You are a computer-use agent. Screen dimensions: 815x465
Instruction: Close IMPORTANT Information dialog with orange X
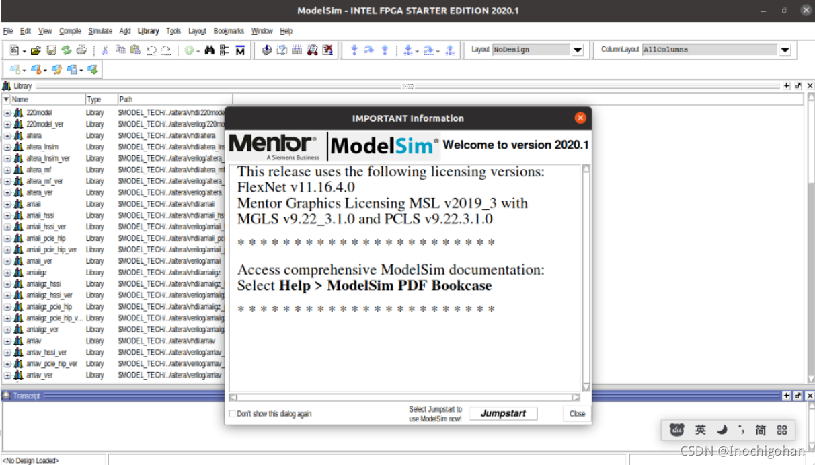tap(580, 118)
